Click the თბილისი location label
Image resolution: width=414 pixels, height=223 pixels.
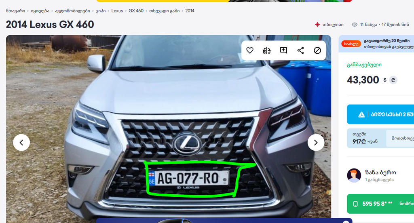tap(333, 25)
